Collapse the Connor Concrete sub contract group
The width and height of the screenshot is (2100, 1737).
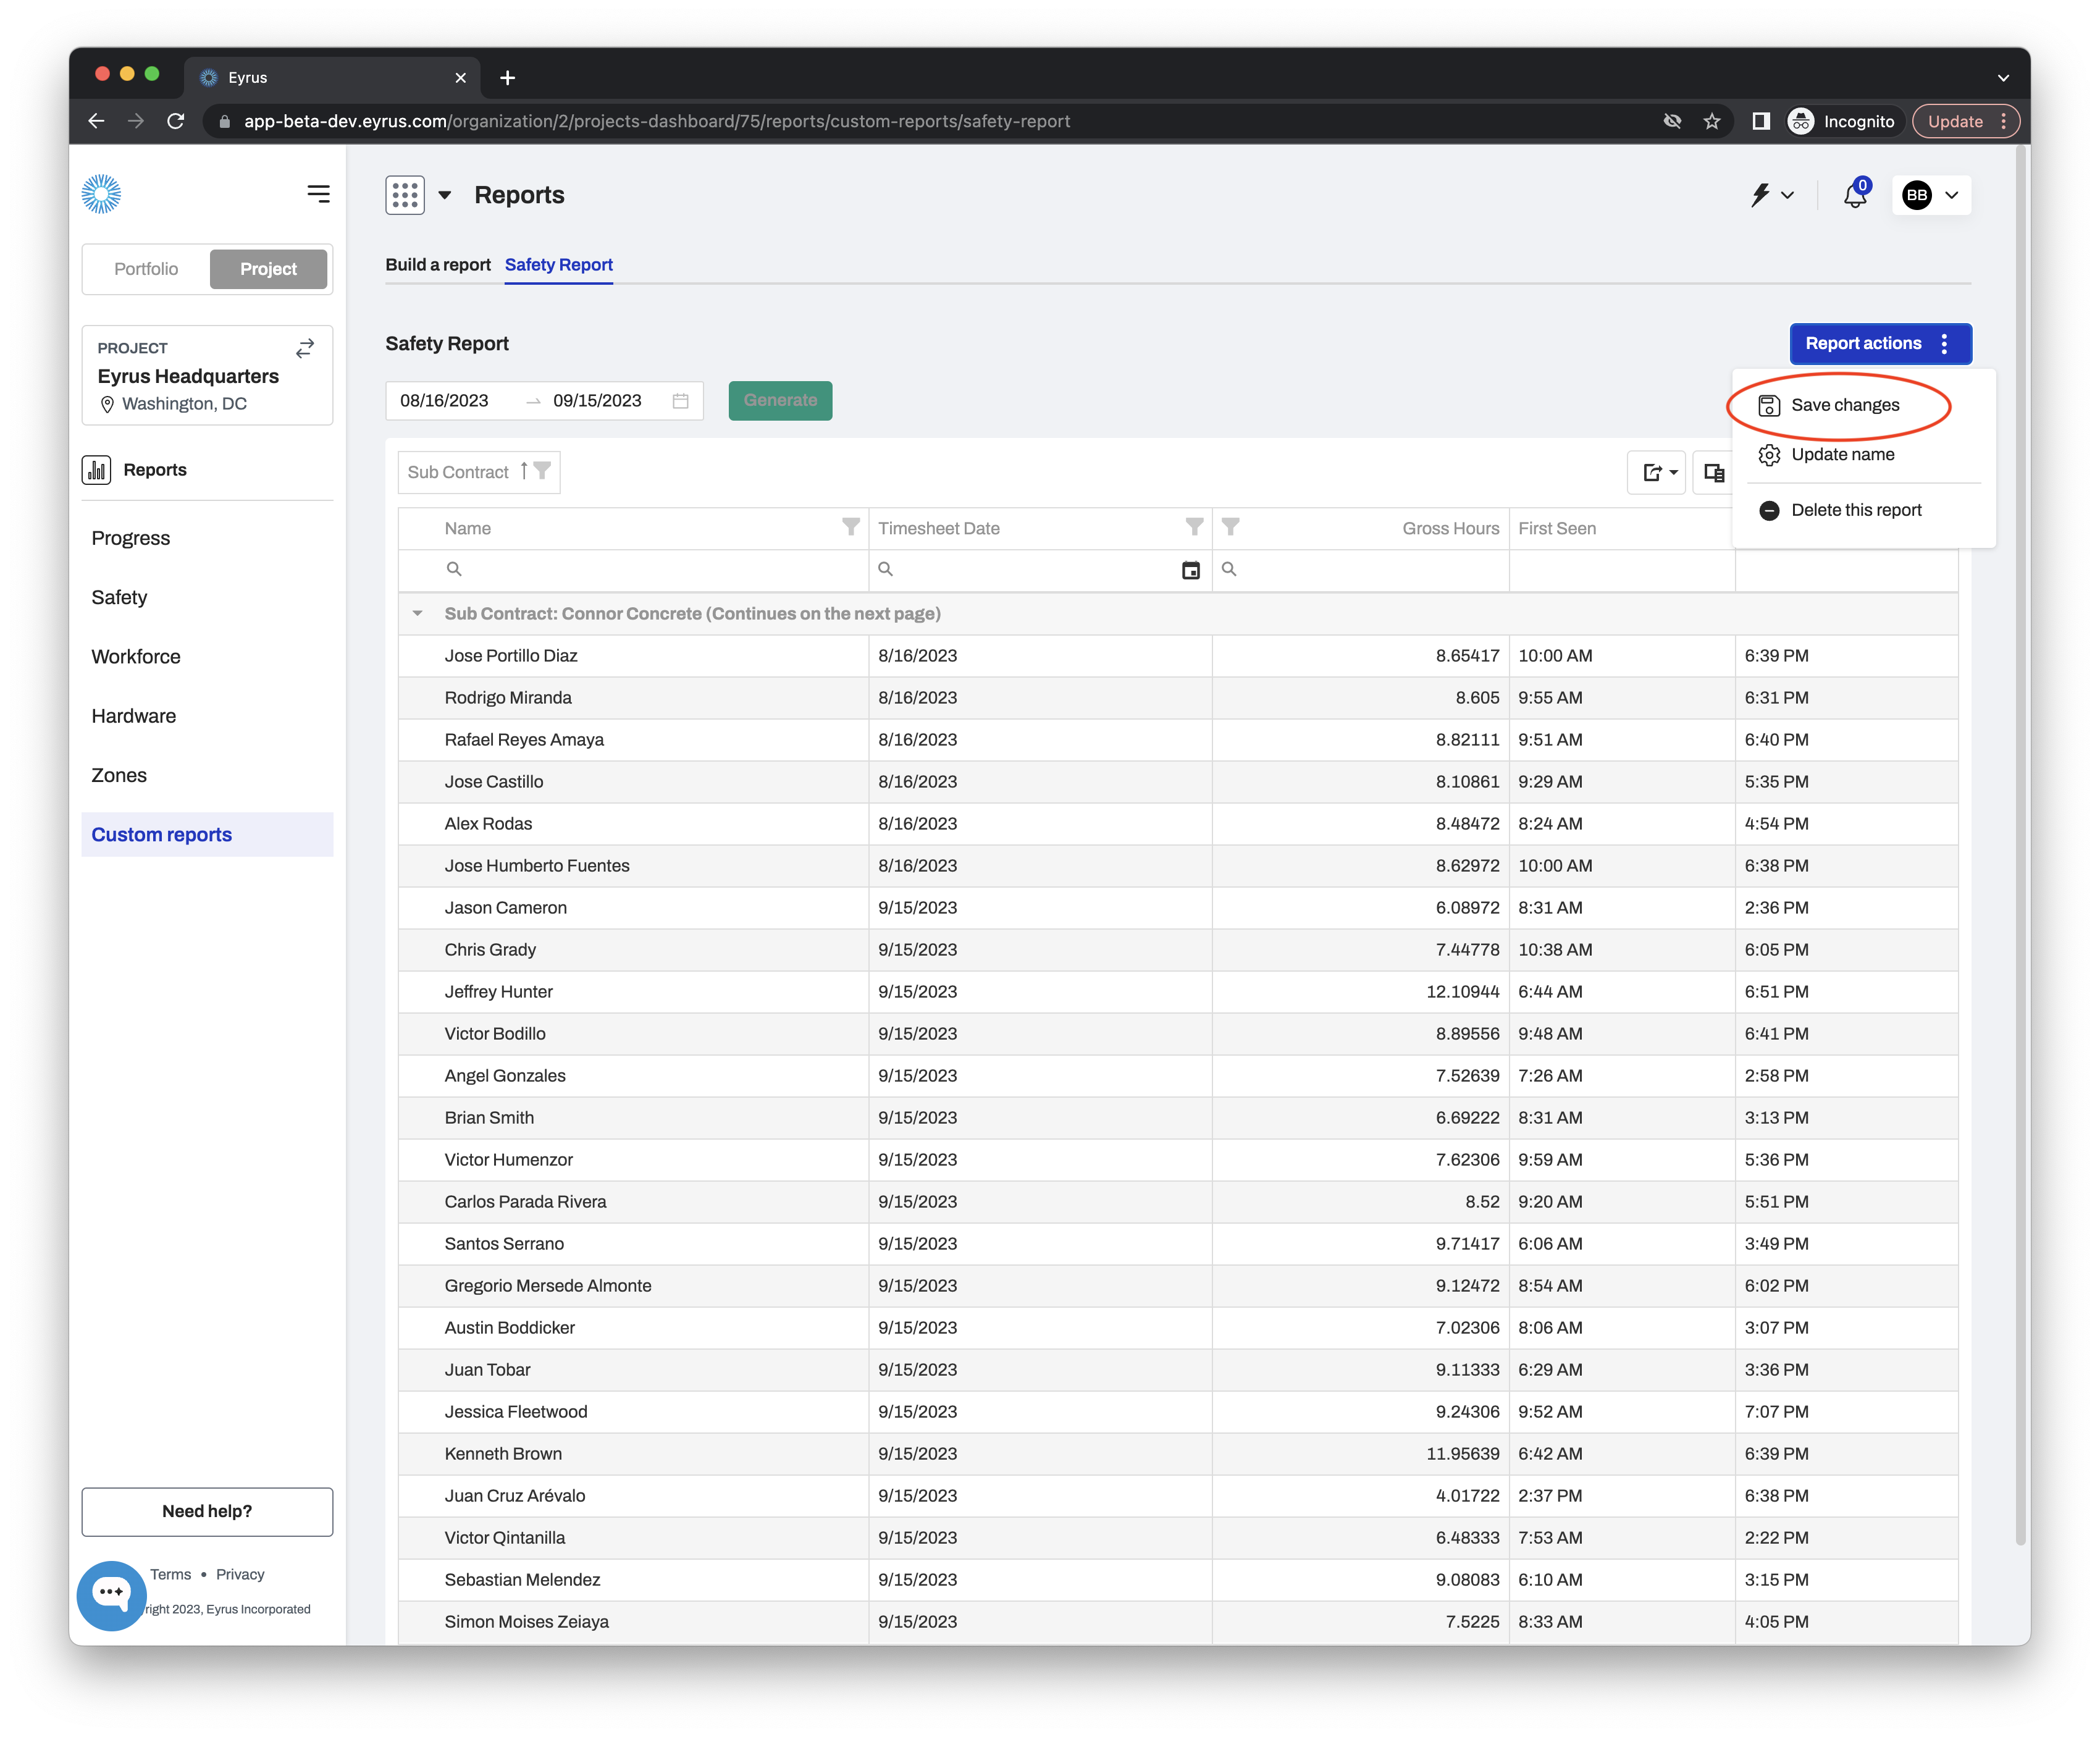[417, 614]
